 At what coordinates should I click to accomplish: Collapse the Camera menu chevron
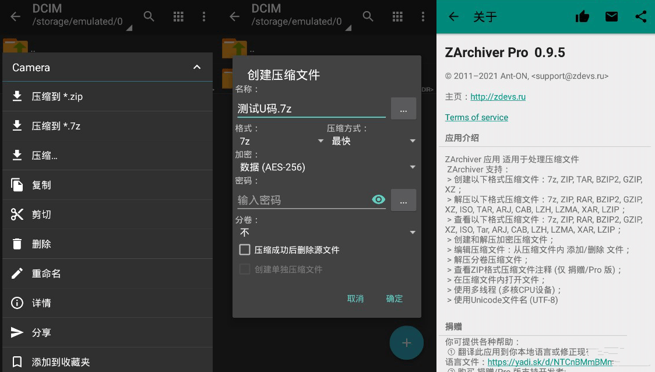(197, 68)
